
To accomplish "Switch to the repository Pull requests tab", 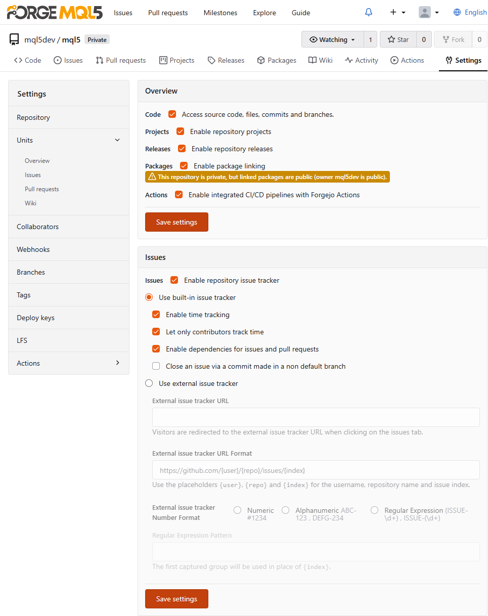I will click(x=121, y=60).
